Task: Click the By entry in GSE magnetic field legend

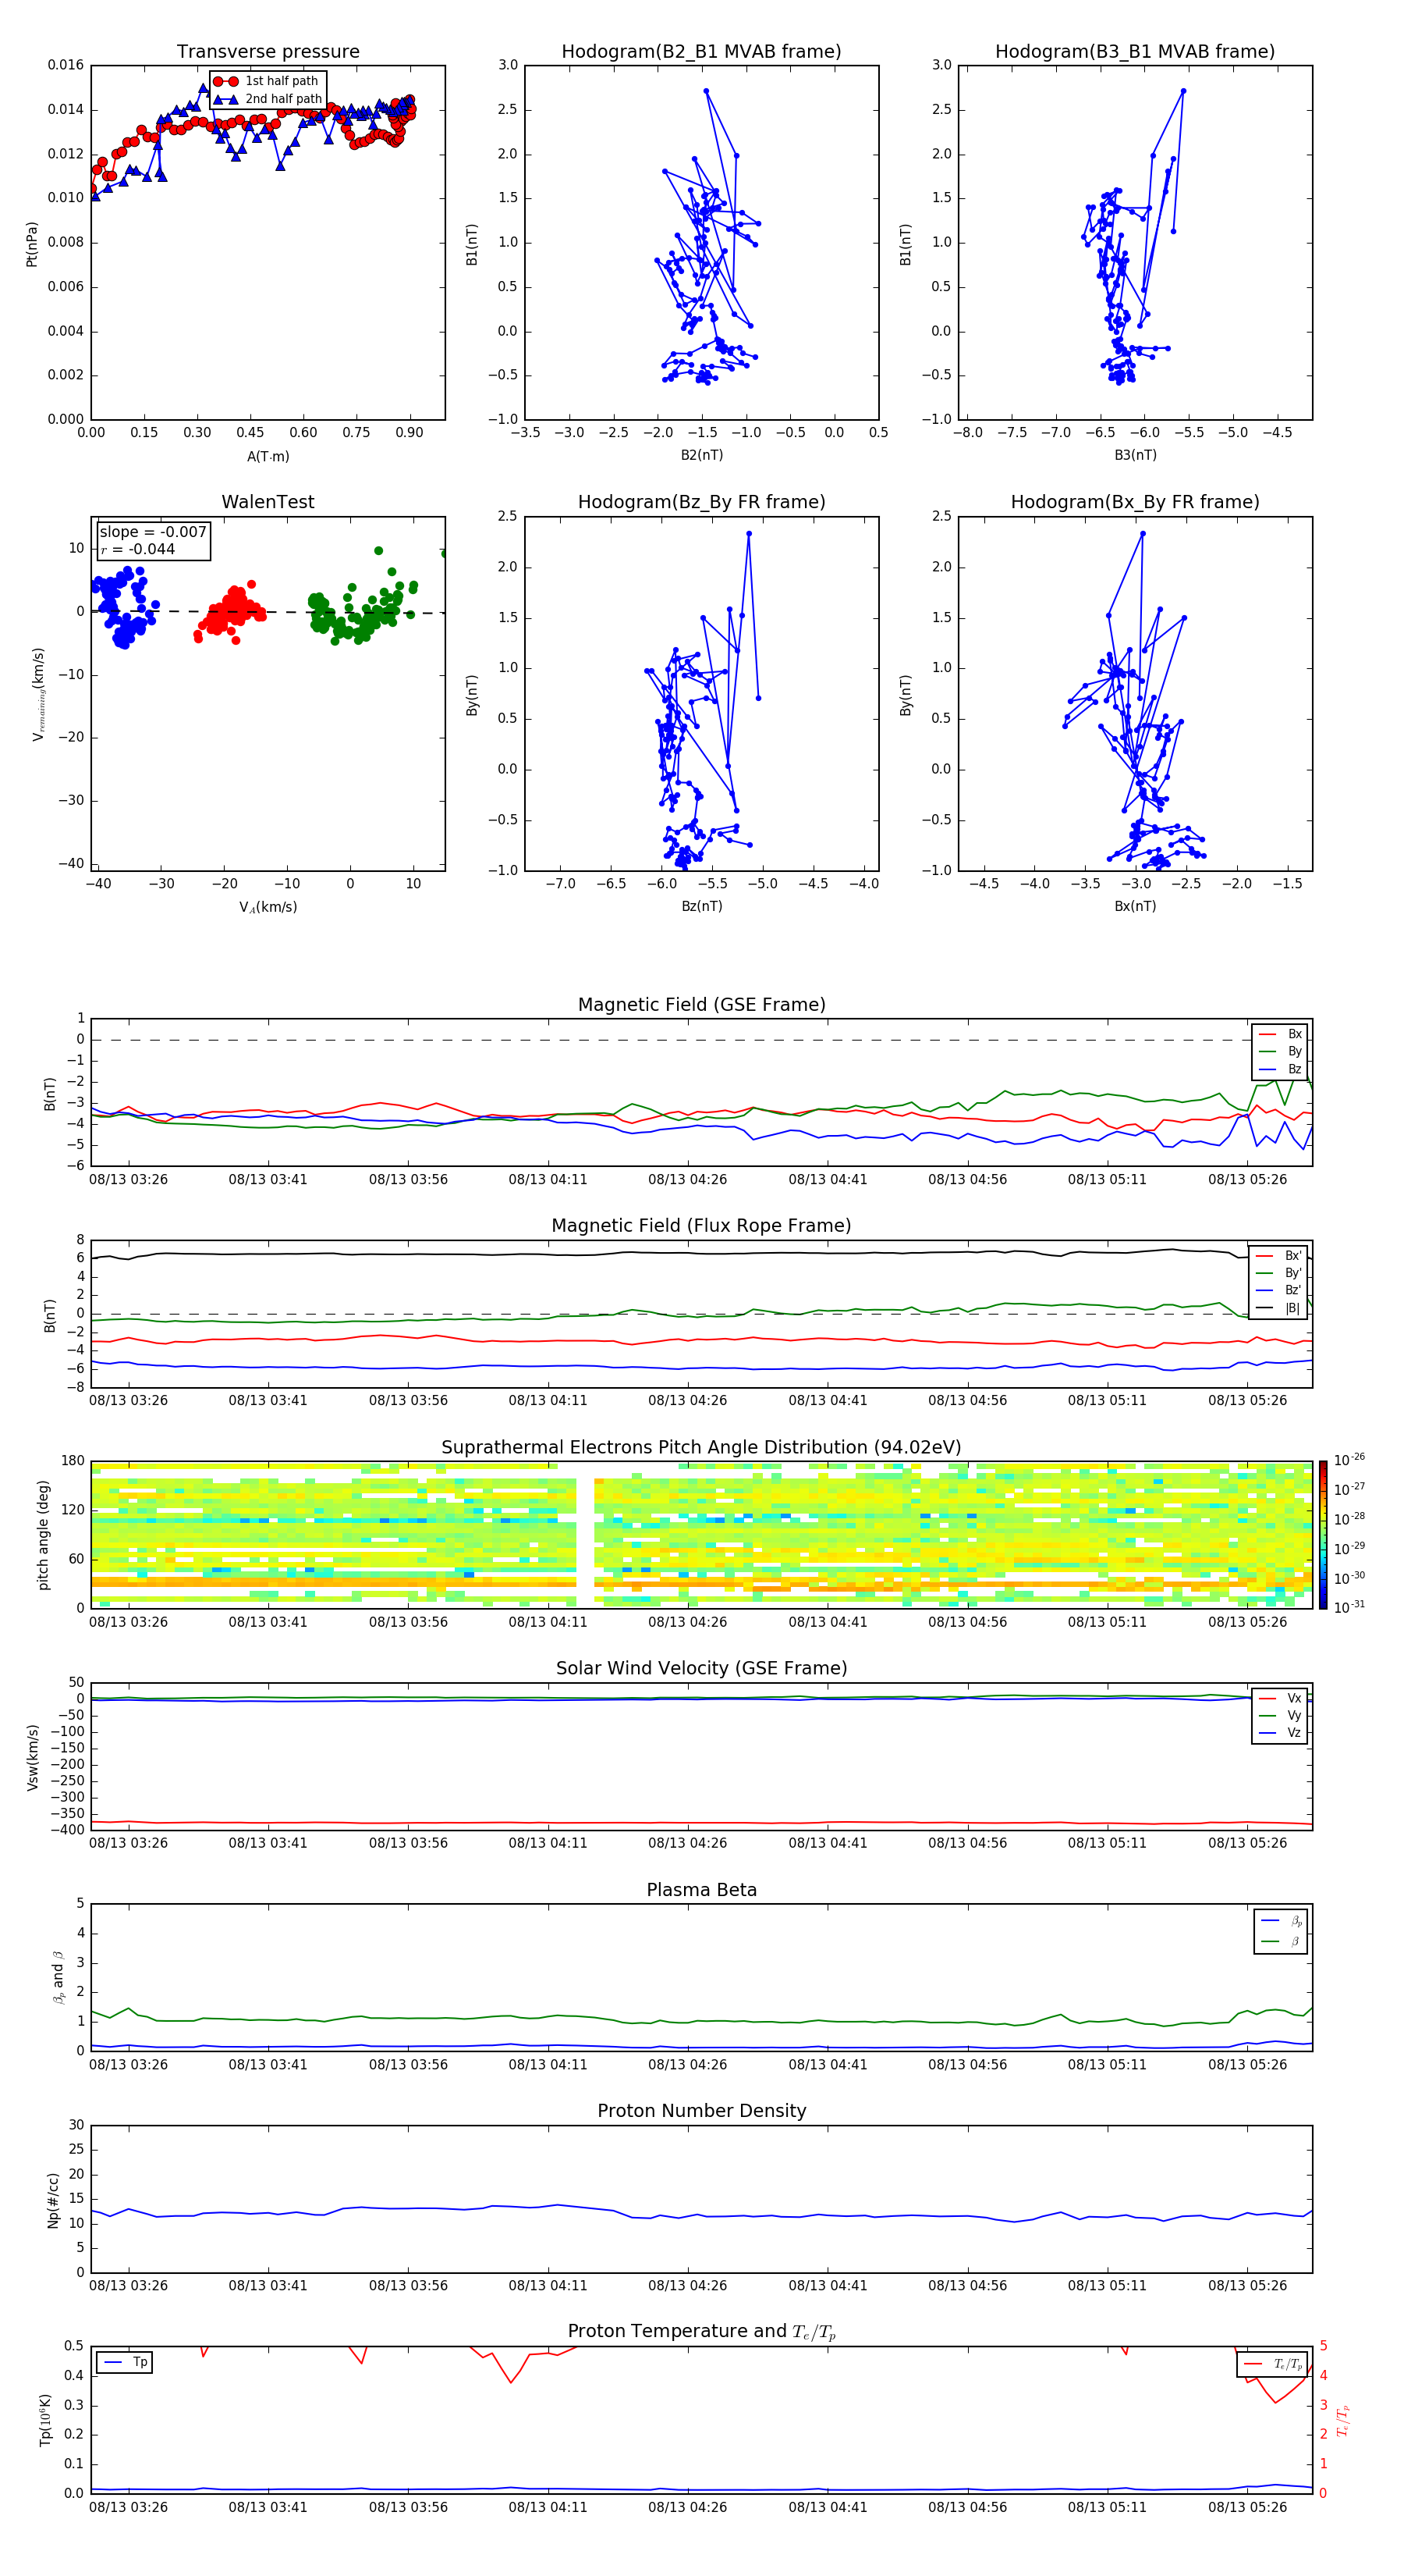Action: [1280, 1051]
